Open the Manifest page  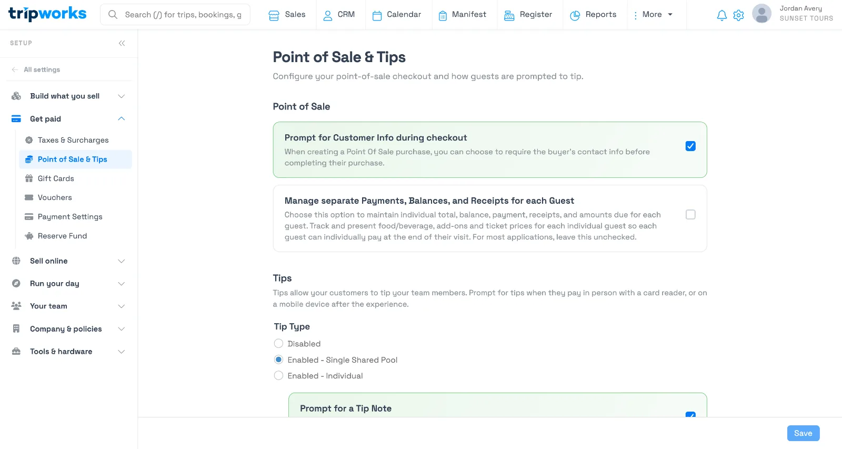pyautogui.click(x=462, y=15)
